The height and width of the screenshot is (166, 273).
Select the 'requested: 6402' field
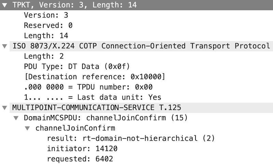[x=80, y=159]
